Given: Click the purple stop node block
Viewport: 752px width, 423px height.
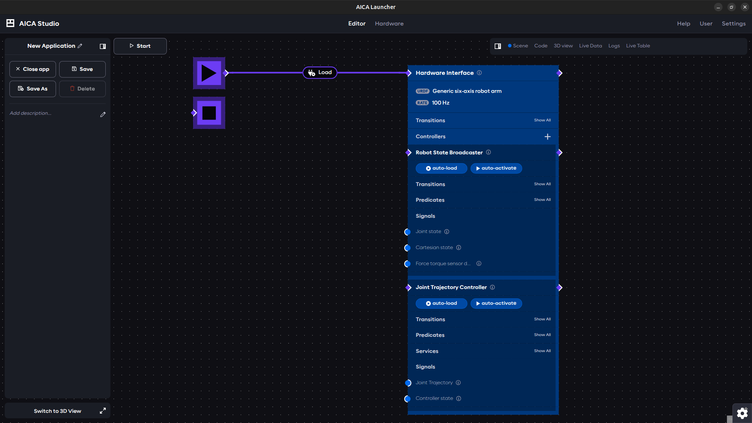Looking at the screenshot, I should [x=209, y=113].
